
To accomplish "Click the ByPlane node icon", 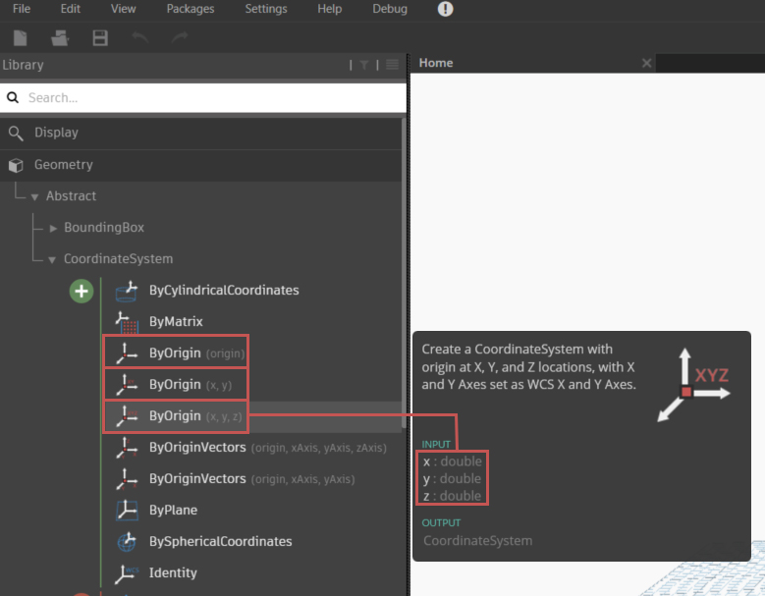I will click(127, 511).
